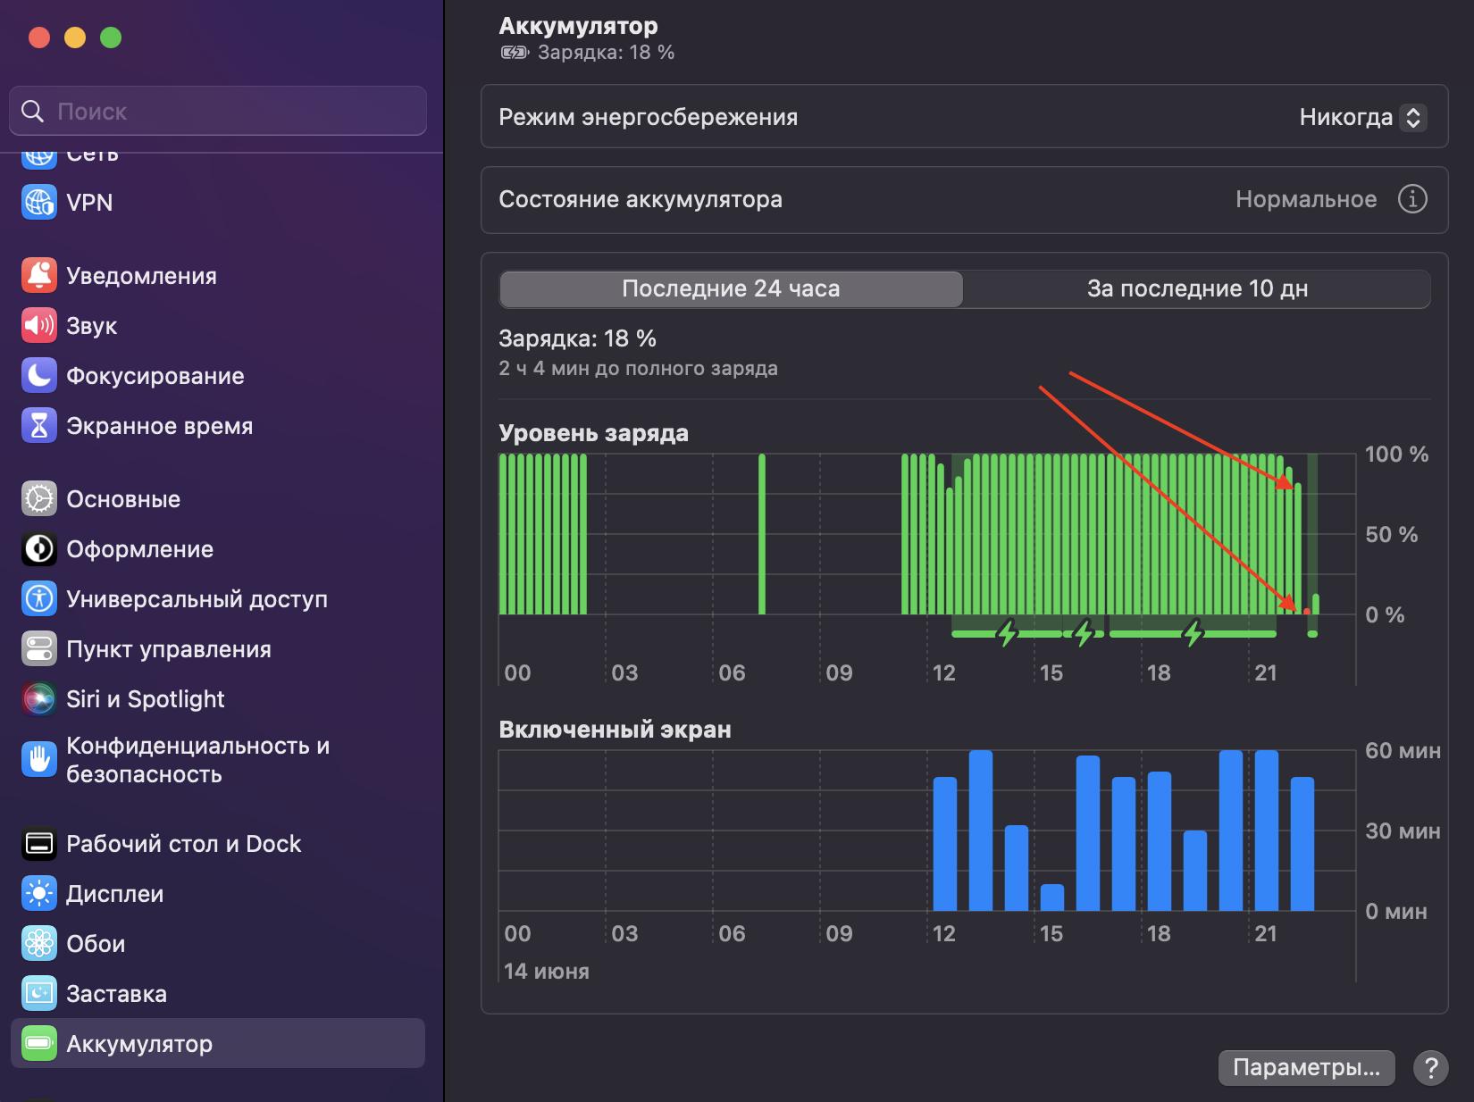Select the Focus (Фокусирование) moon icon
1474x1102 pixels.
click(x=39, y=376)
